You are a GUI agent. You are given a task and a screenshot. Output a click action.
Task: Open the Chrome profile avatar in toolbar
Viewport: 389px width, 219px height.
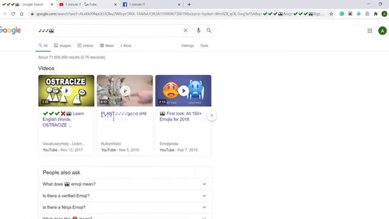pyautogui.click(x=384, y=14)
